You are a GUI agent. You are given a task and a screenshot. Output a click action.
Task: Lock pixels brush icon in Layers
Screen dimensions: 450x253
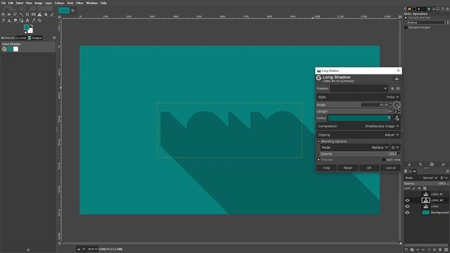[x=413, y=188]
